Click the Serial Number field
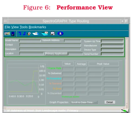Screen dimensions: 131x113 [112, 54]
